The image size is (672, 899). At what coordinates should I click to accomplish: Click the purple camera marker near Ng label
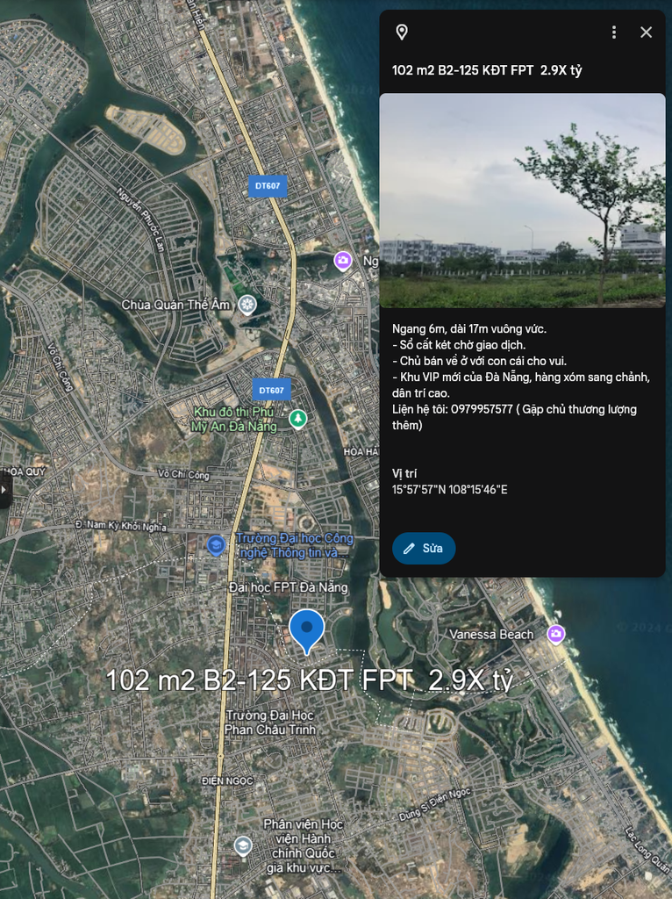[343, 261]
